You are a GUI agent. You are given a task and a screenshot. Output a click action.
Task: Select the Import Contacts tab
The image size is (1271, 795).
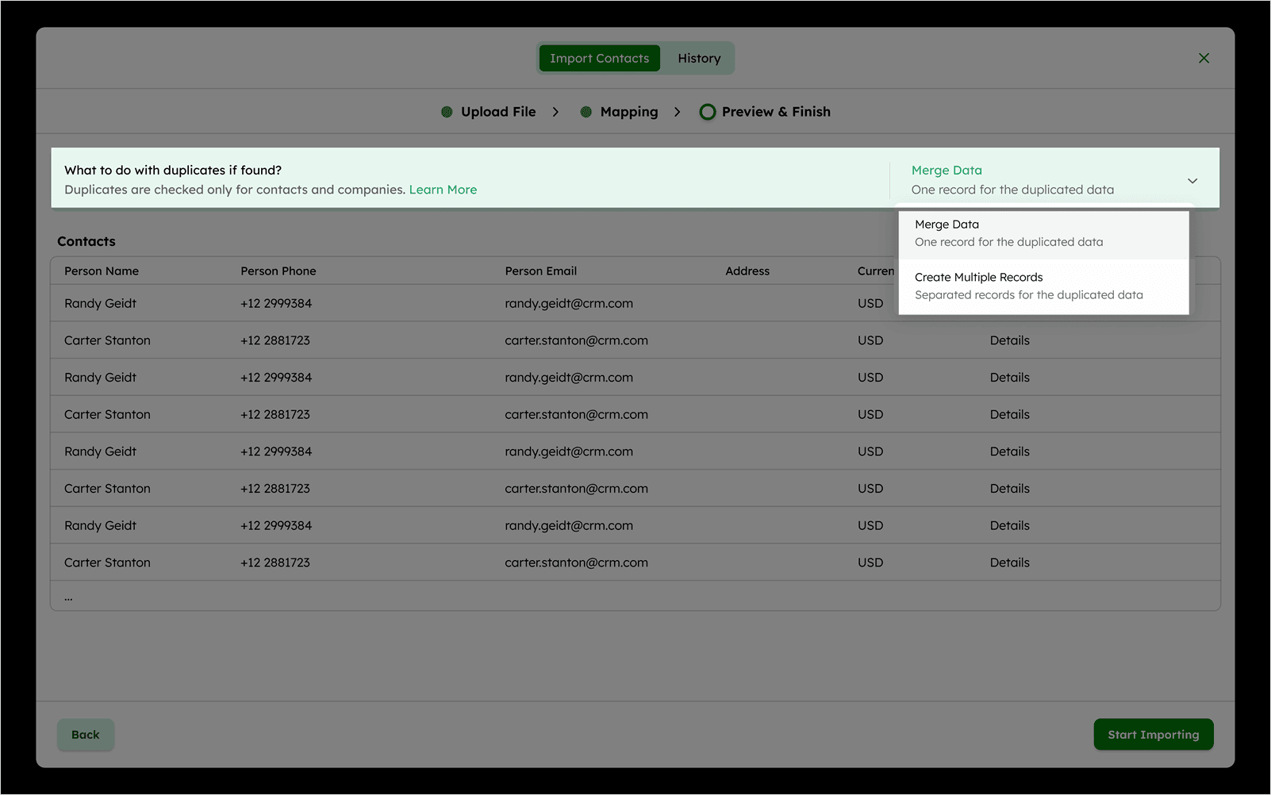click(599, 59)
